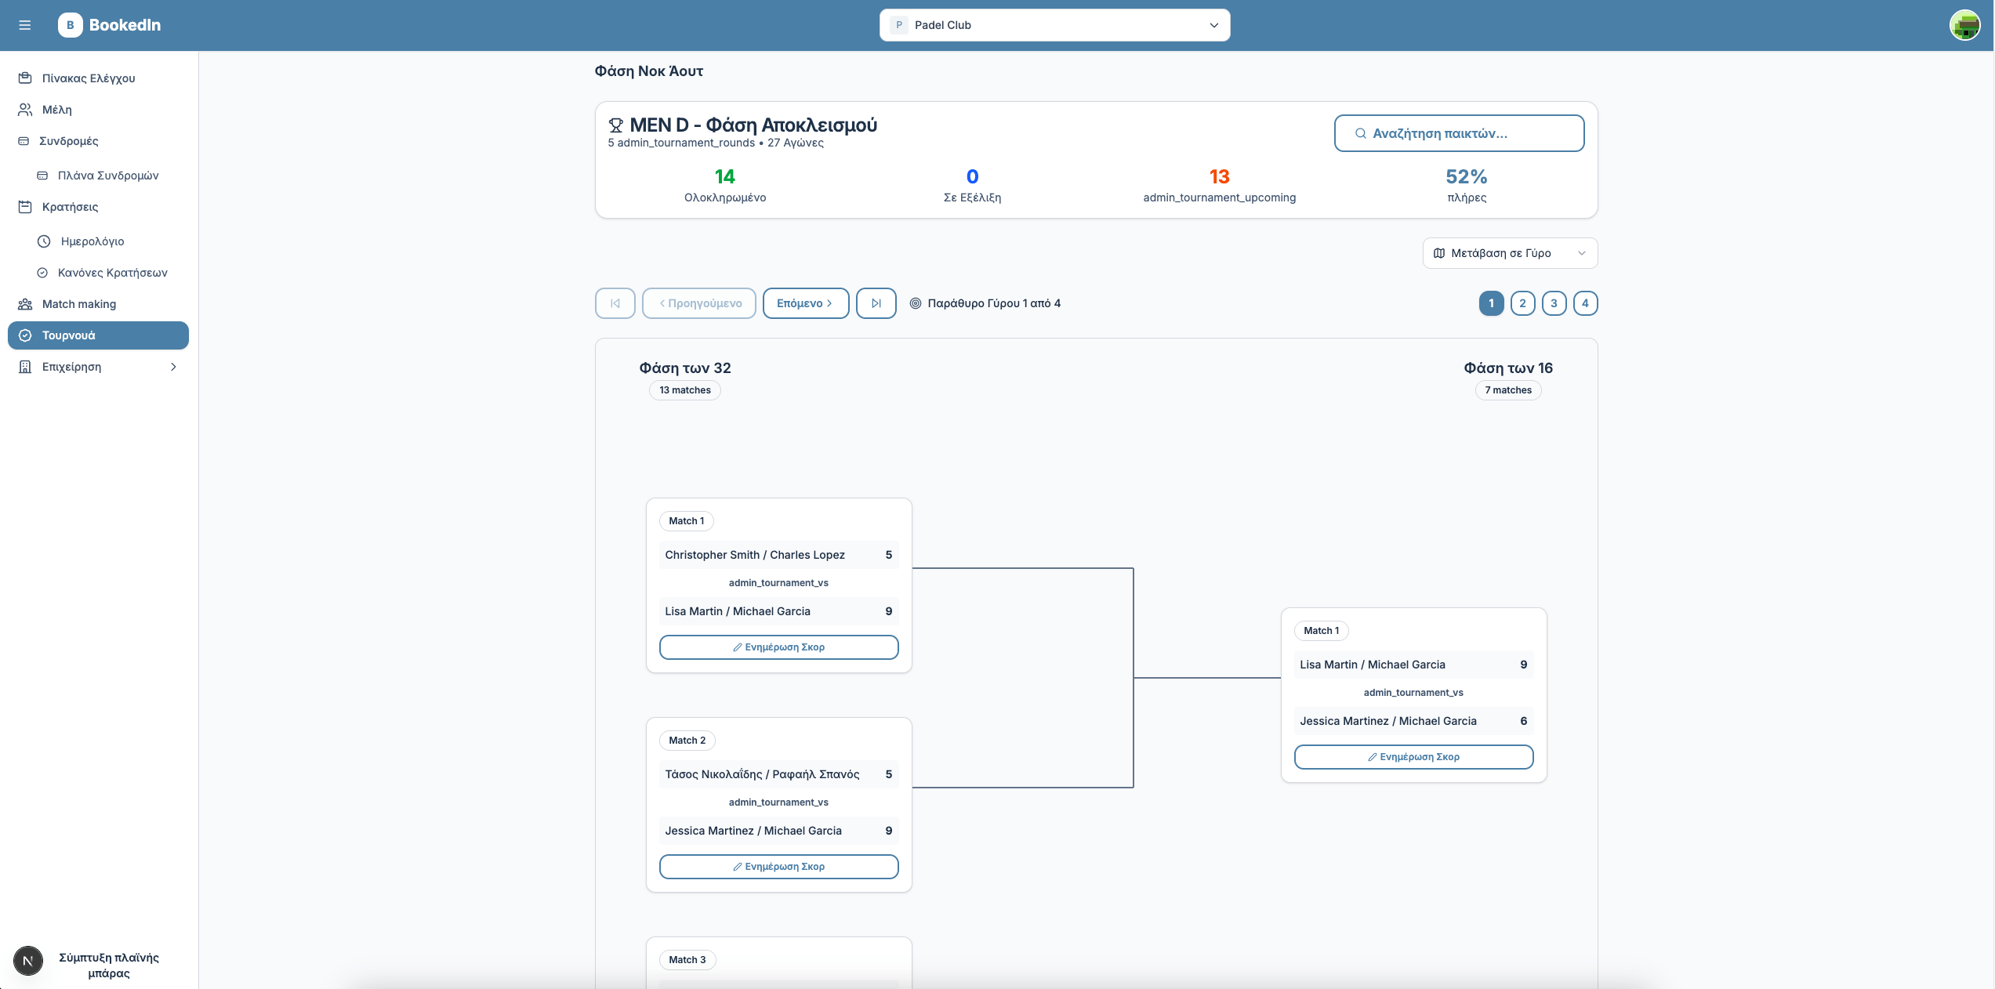Click the 52% completion indicator
The image size is (1995, 989).
[x=1466, y=176]
